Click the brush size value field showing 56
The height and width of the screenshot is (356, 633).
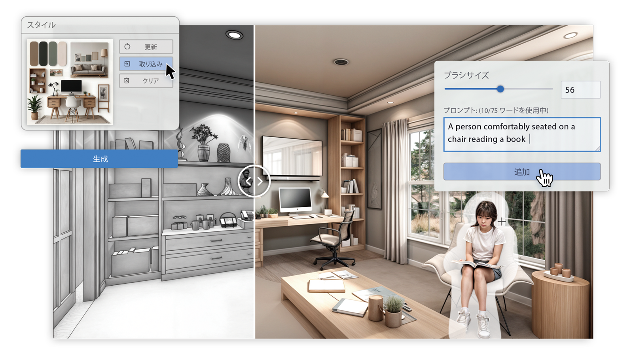tap(580, 90)
